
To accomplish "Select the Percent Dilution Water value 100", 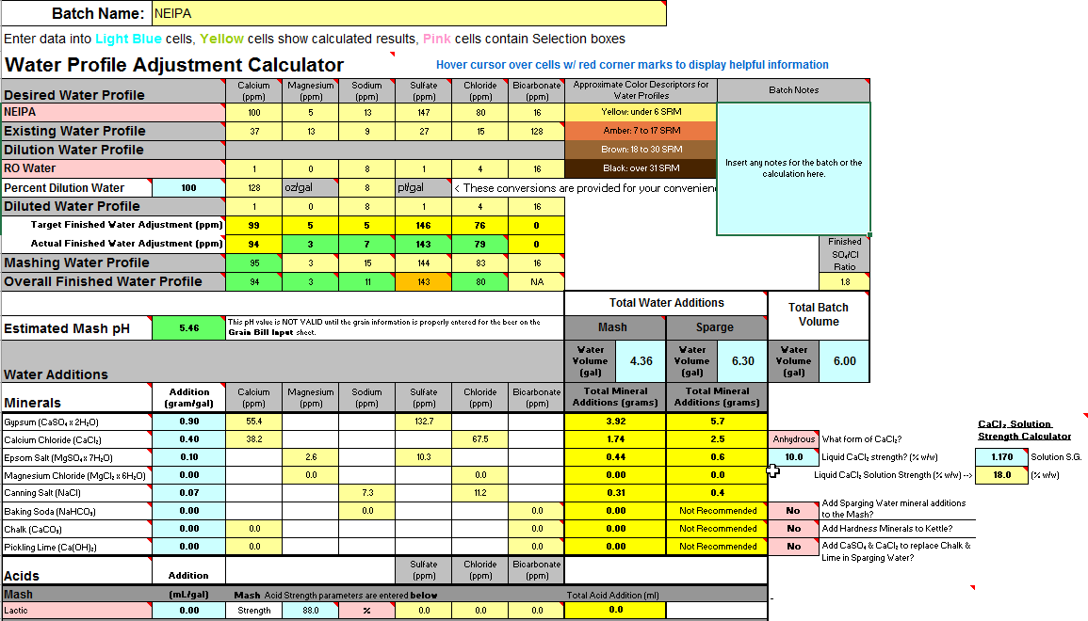I will [188, 188].
